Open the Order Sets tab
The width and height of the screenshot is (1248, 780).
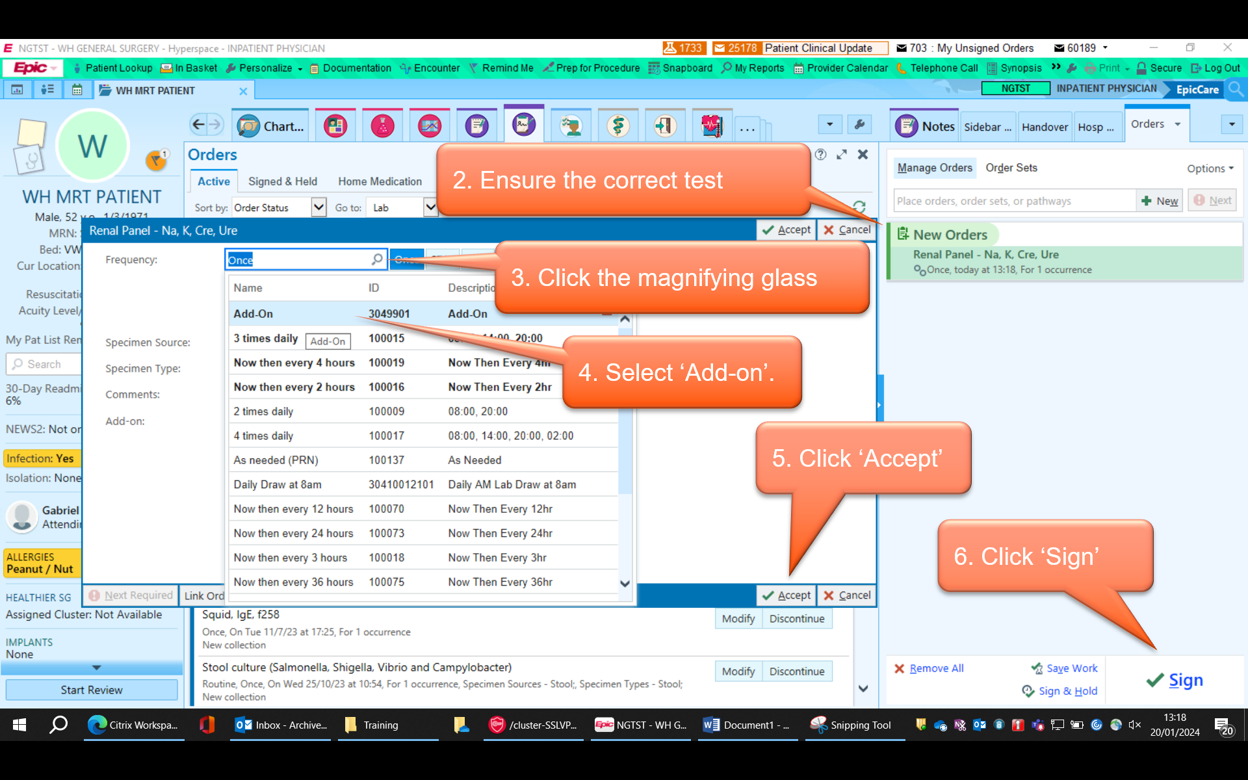pyautogui.click(x=1011, y=168)
